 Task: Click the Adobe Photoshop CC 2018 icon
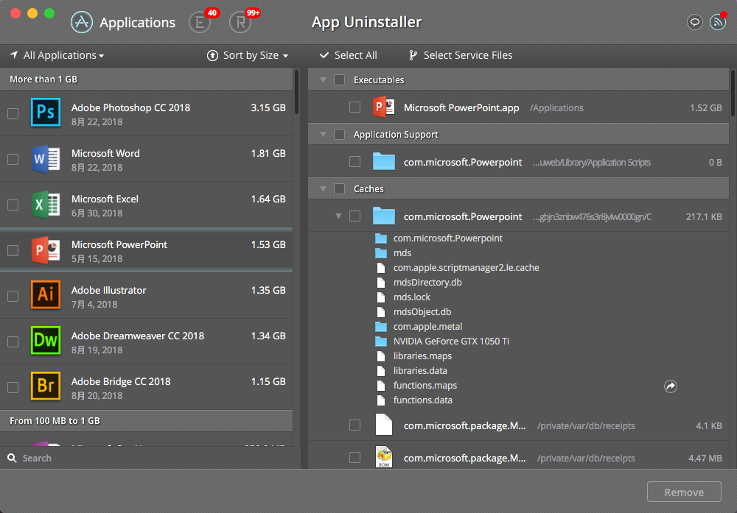(46, 113)
